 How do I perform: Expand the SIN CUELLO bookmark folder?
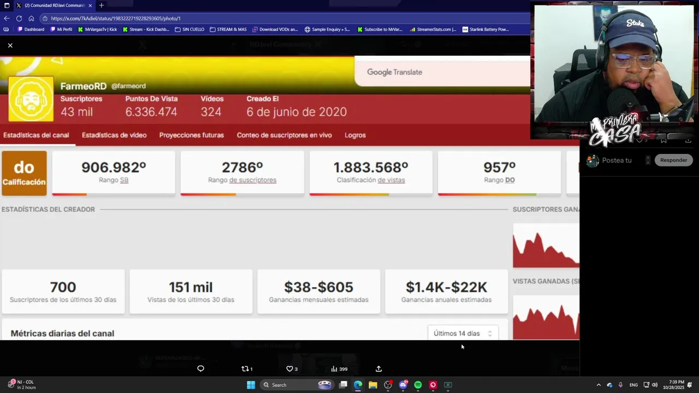pos(189,29)
